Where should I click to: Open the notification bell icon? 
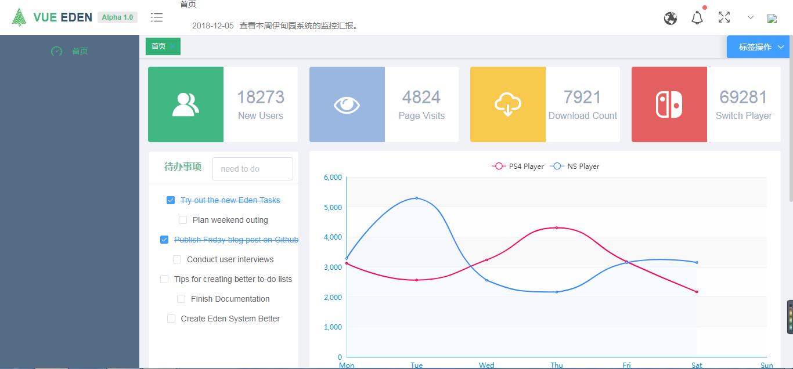tap(697, 18)
